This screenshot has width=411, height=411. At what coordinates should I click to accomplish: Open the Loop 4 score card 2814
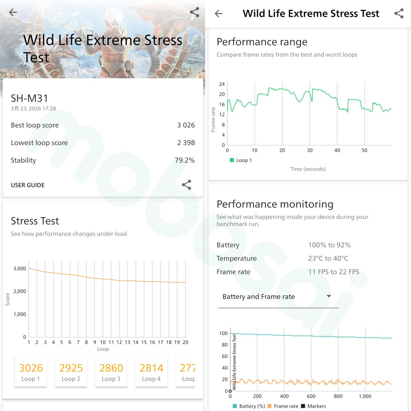click(151, 371)
